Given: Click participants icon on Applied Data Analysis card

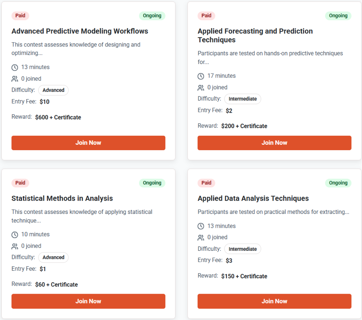Looking at the screenshot, I should coord(201,238).
